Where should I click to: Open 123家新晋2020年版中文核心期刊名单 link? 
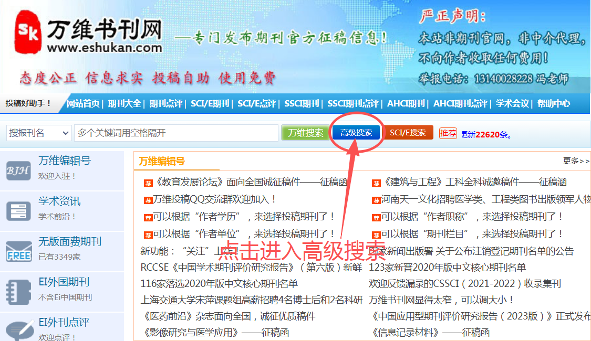[x=447, y=268]
